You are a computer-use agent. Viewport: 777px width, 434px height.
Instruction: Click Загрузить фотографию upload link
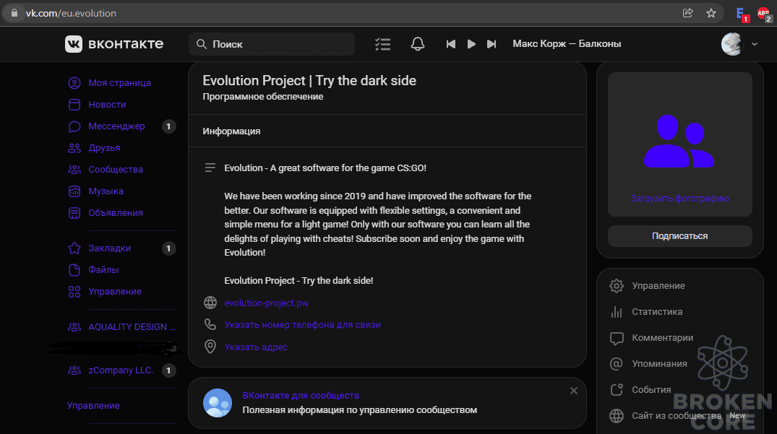click(680, 199)
